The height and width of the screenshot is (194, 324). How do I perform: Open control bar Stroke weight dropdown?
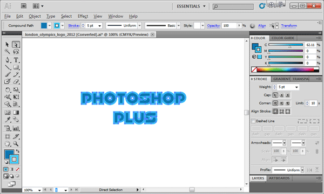[99, 26]
